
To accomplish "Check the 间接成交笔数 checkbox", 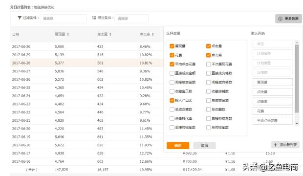I will [208, 82].
